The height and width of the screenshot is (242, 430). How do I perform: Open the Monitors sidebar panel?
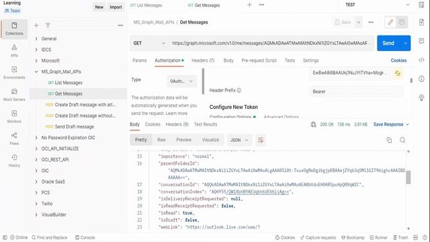(14, 117)
